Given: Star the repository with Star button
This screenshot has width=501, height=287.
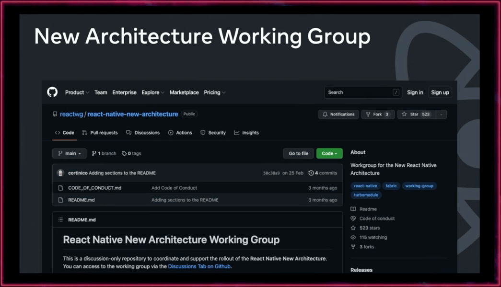Looking at the screenshot, I should click(x=416, y=115).
